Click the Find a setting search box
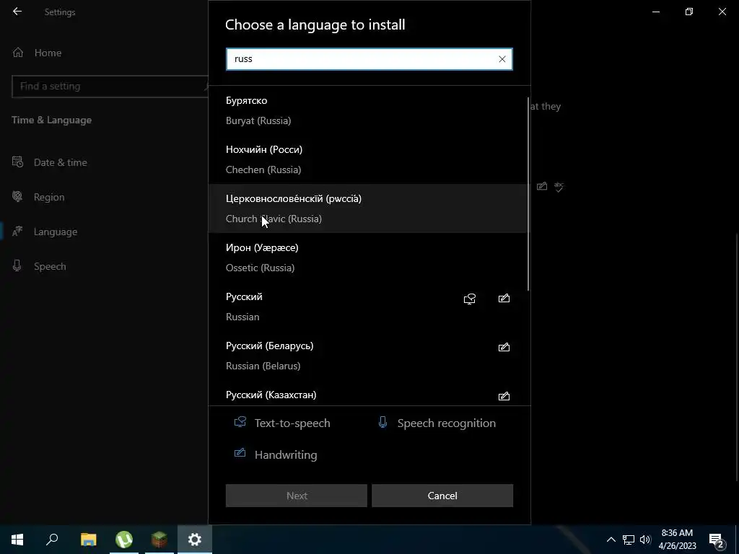This screenshot has height=554, width=739. pyautogui.click(x=110, y=87)
